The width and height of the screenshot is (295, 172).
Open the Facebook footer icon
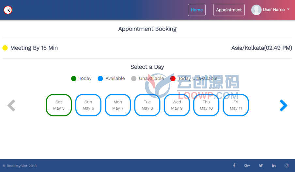tap(234, 165)
